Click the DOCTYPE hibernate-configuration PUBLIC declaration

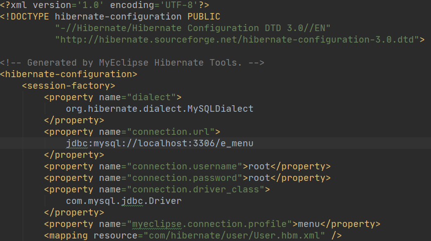click(x=110, y=17)
